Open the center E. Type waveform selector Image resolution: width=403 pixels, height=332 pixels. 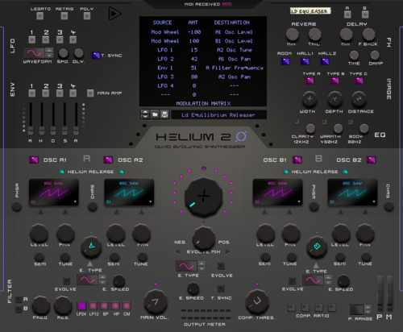[x=190, y=266]
